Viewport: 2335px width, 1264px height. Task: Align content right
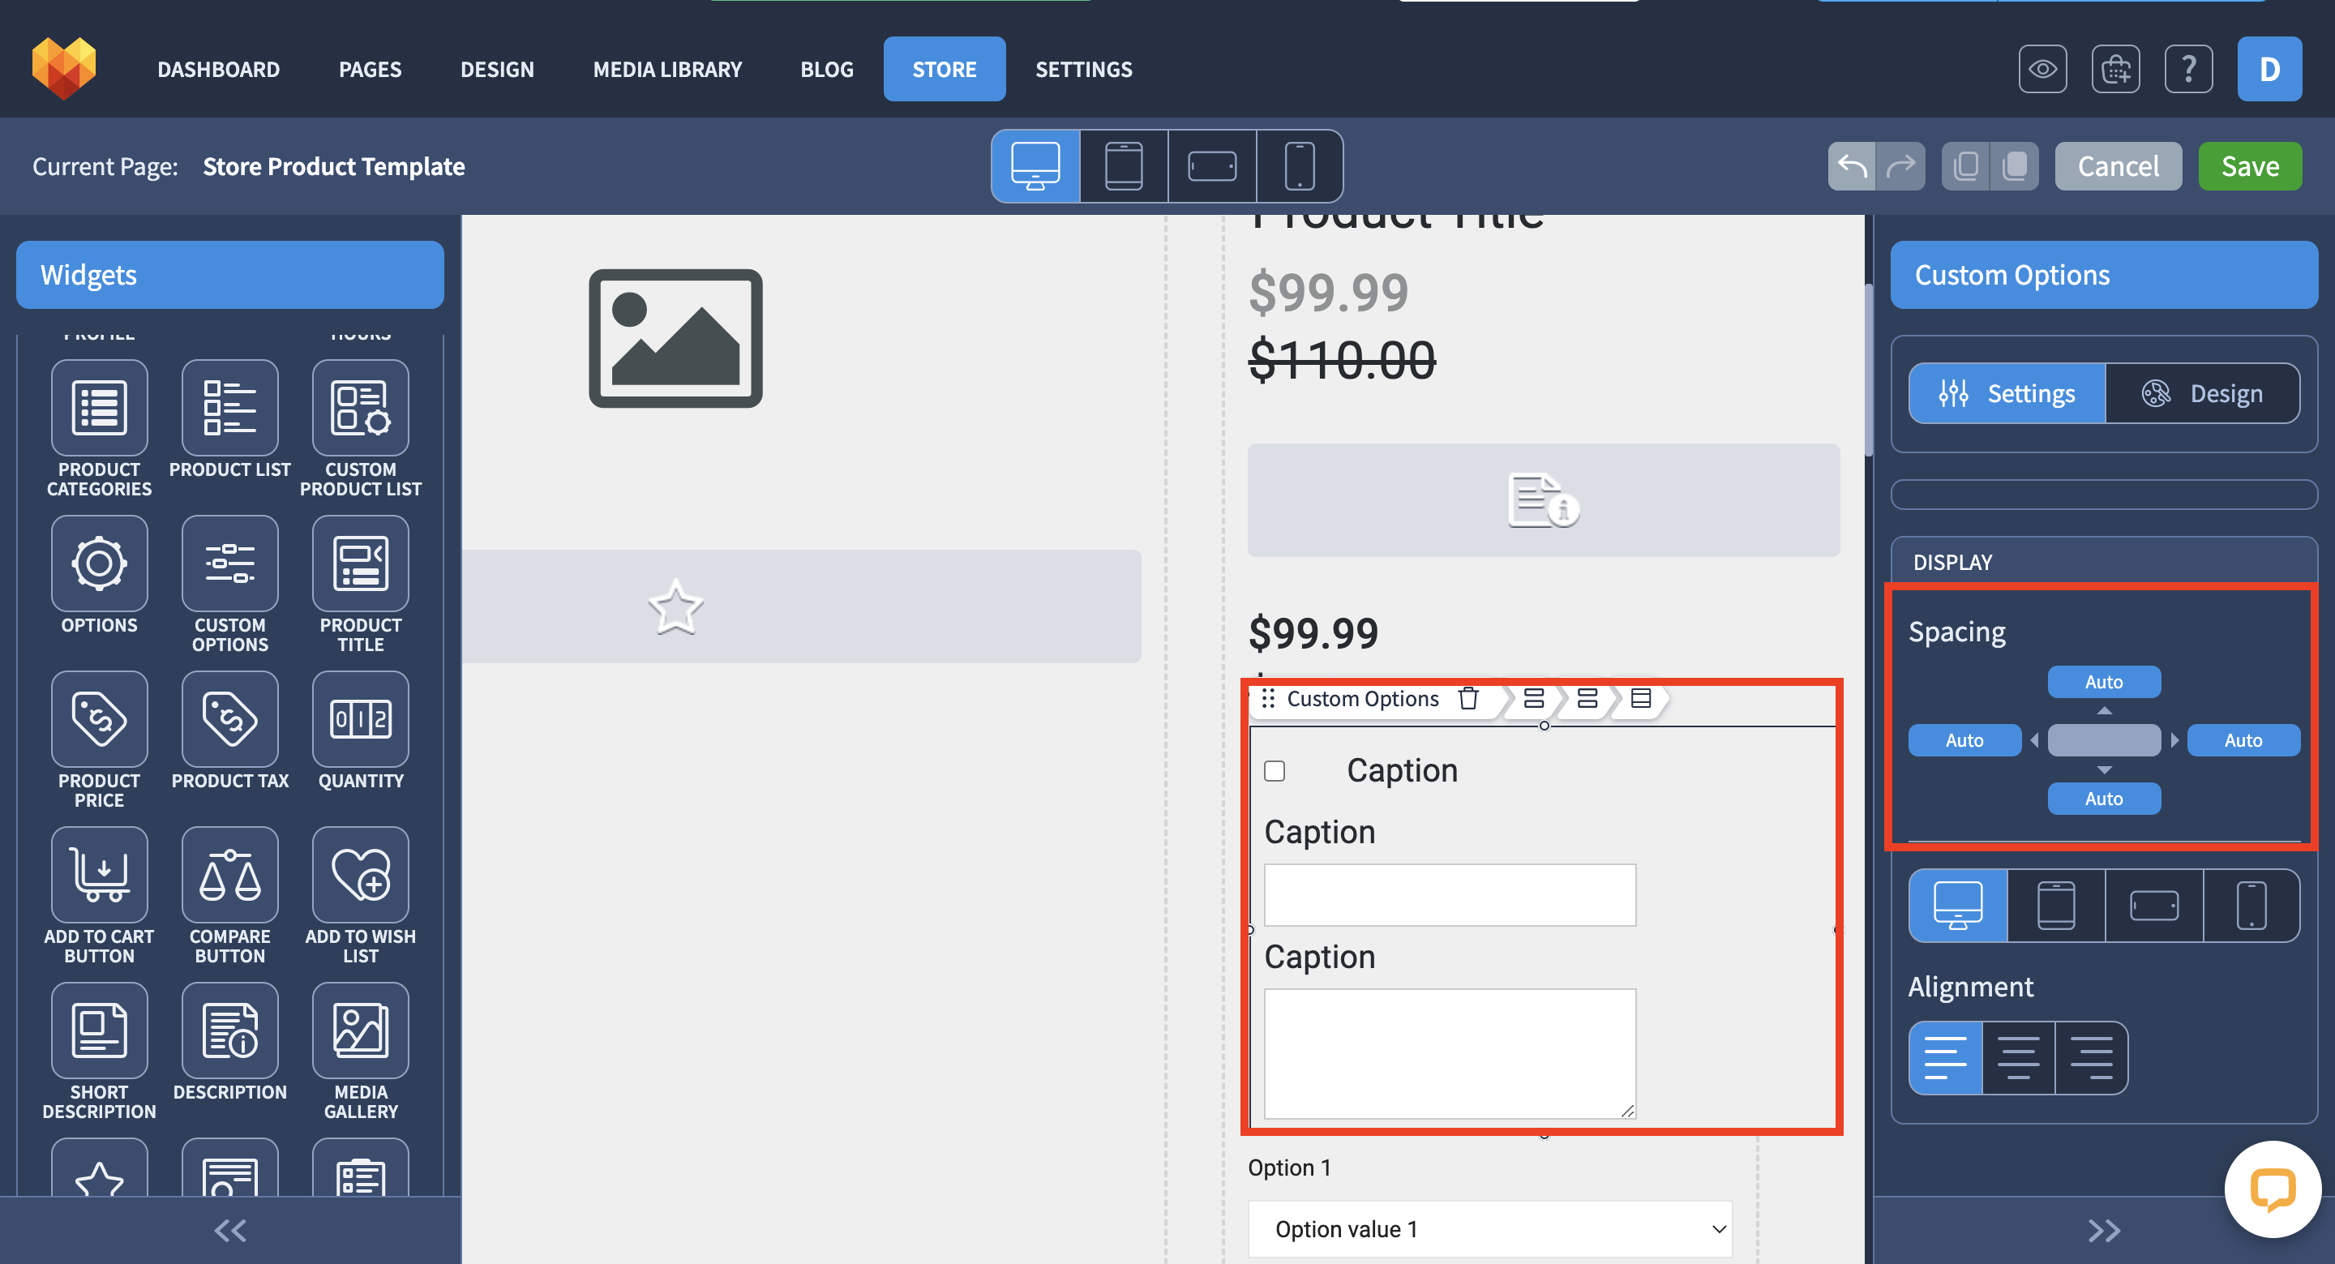coord(2091,1058)
